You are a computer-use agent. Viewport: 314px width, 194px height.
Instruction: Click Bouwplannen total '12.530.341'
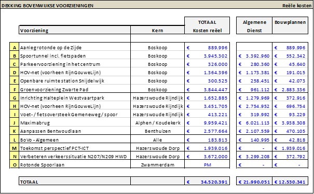point(292,182)
